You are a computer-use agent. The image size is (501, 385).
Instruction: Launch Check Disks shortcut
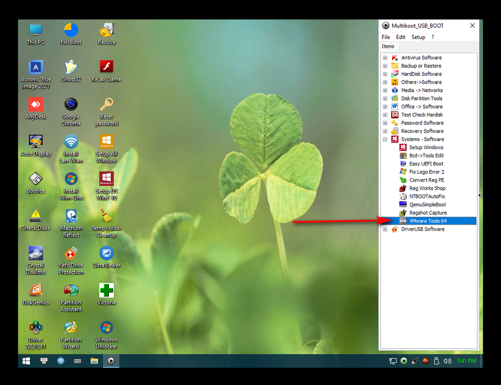(x=36, y=219)
